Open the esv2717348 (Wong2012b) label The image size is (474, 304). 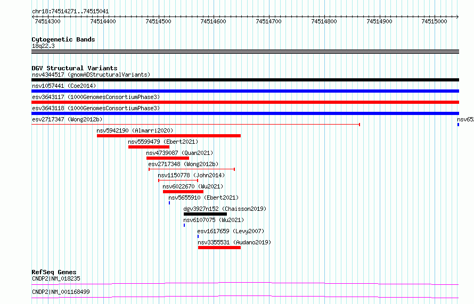click(183, 164)
